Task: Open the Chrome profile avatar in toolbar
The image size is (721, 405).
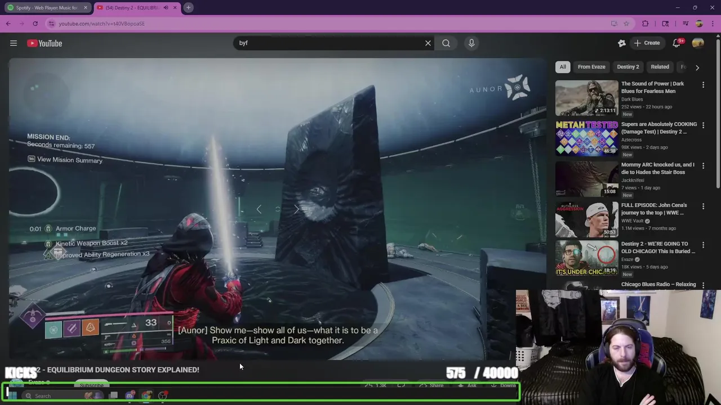Action: click(x=699, y=24)
